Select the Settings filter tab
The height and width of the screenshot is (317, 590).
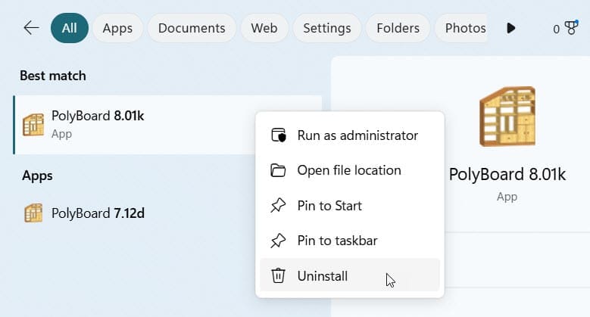tap(326, 28)
